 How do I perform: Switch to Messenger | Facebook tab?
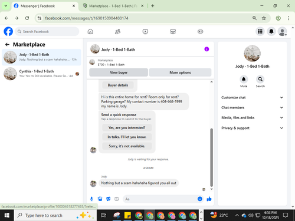click(44, 6)
